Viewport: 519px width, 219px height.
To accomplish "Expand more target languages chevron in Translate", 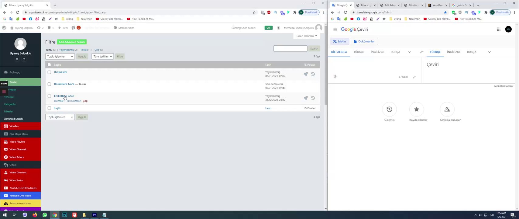I will [489, 52].
